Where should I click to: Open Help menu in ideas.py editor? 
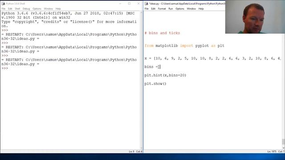(201, 9)
